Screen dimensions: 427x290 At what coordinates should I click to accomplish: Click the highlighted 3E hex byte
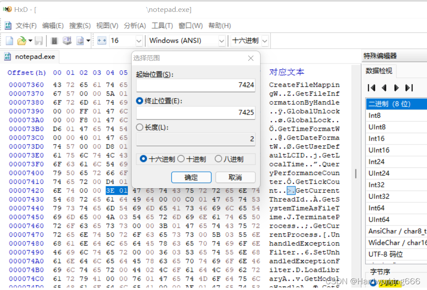[x=110, y=190]
